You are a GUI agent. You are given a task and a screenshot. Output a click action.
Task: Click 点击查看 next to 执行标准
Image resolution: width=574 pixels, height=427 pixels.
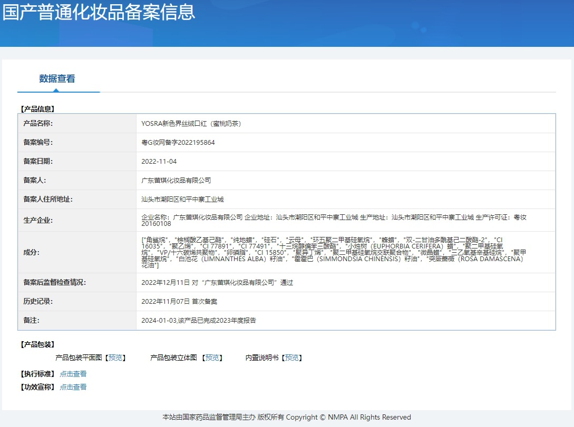73,374
